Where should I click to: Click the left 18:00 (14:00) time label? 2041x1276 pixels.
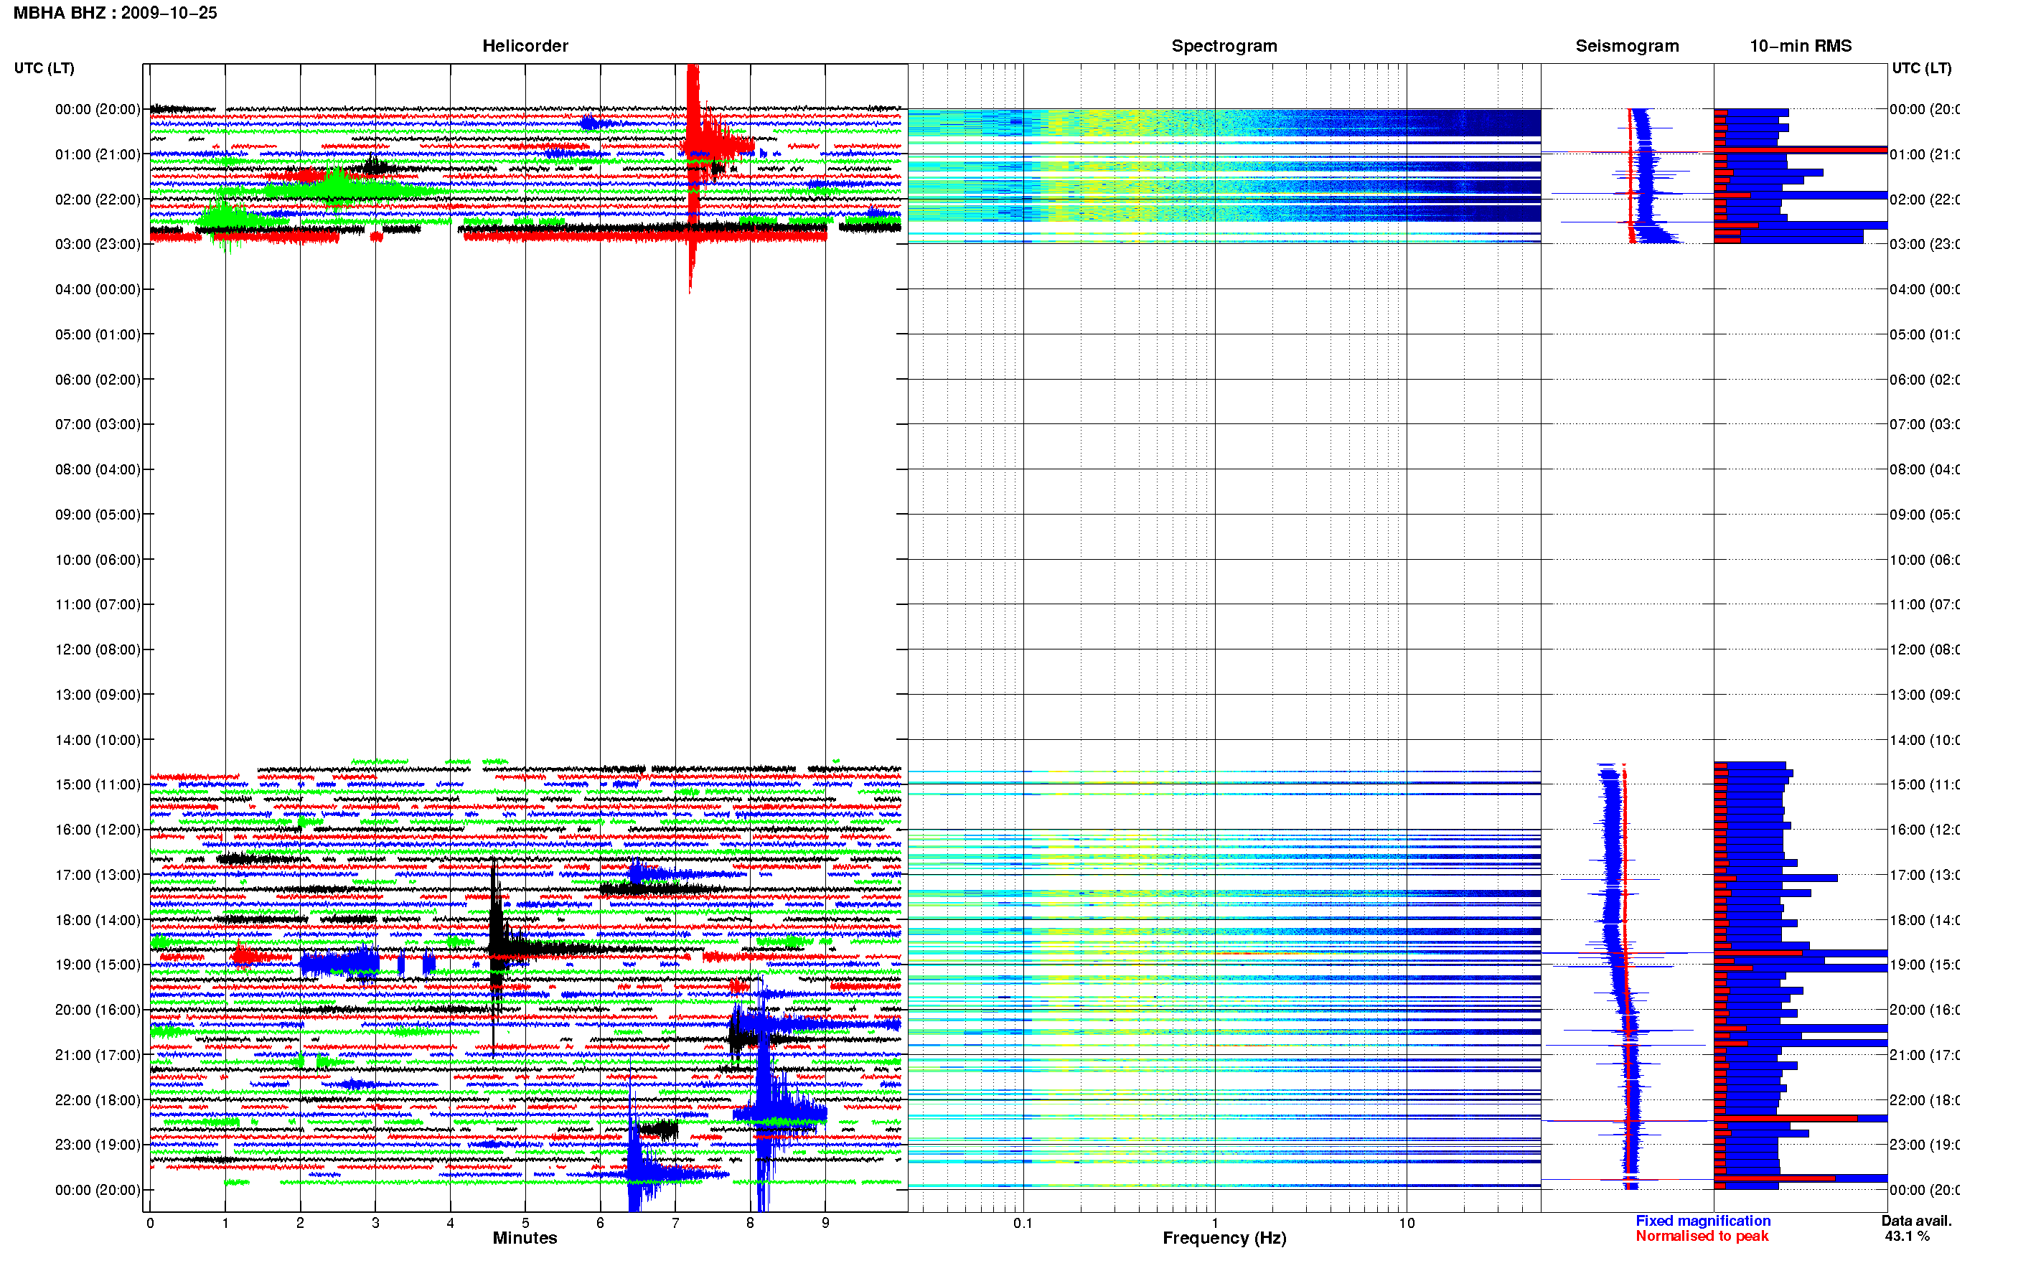[x=98, y=920]
